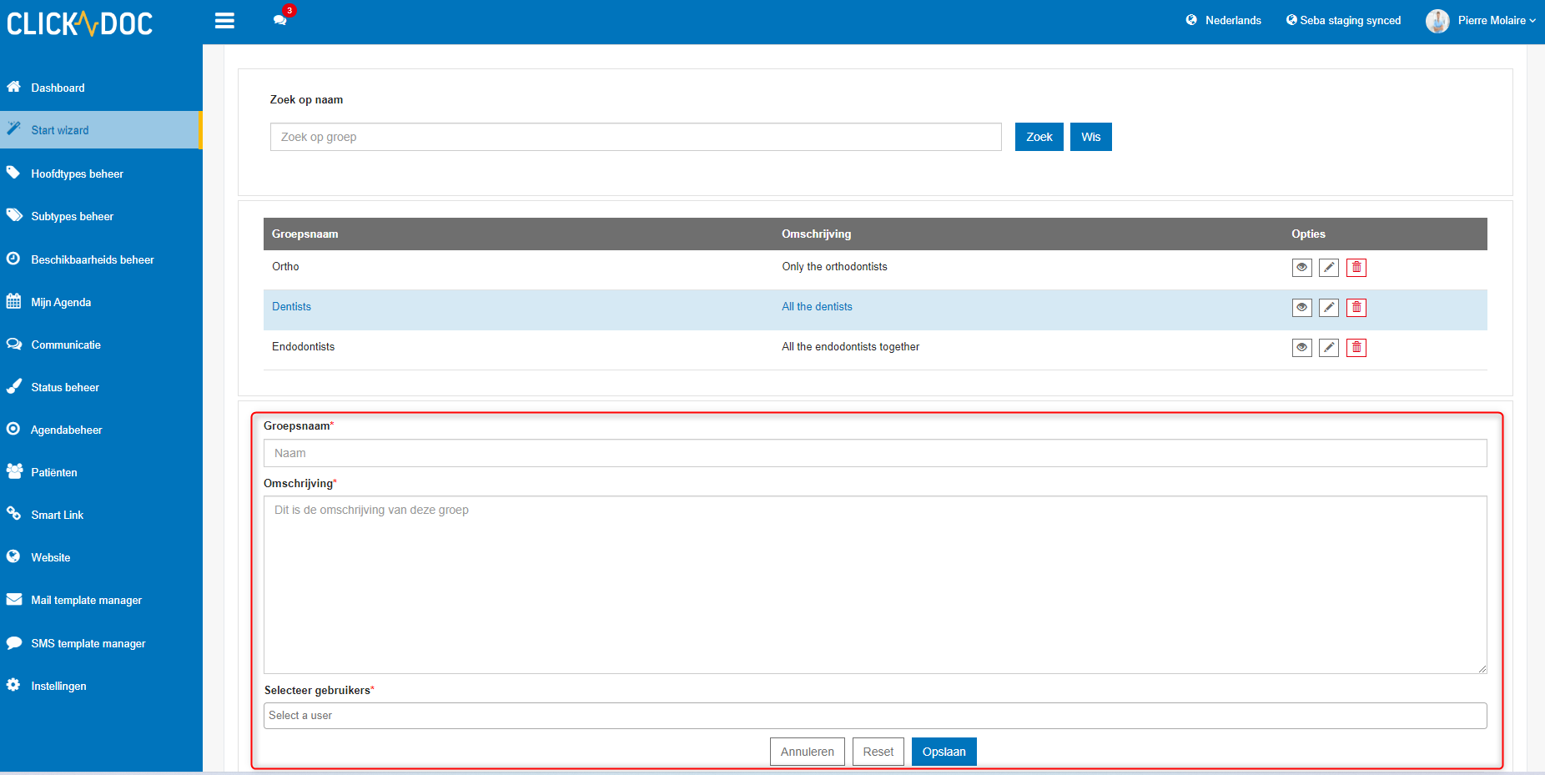Click the Groepsnaam name input field
The width and height of the screenshot is (1545, 775).
point(874,453)
